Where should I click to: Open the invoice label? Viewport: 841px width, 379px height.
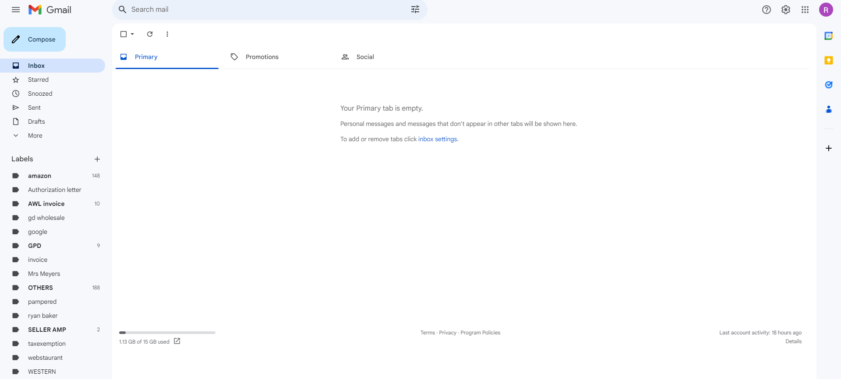[53, 260]
